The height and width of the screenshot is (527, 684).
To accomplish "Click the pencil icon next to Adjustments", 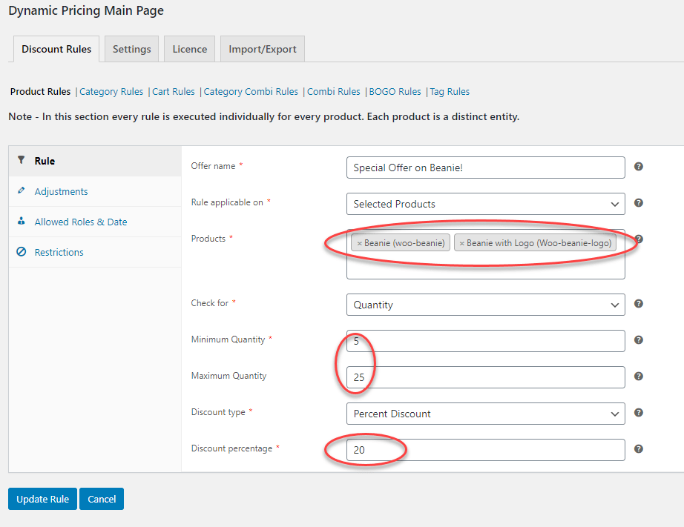I will coord(21,190).
